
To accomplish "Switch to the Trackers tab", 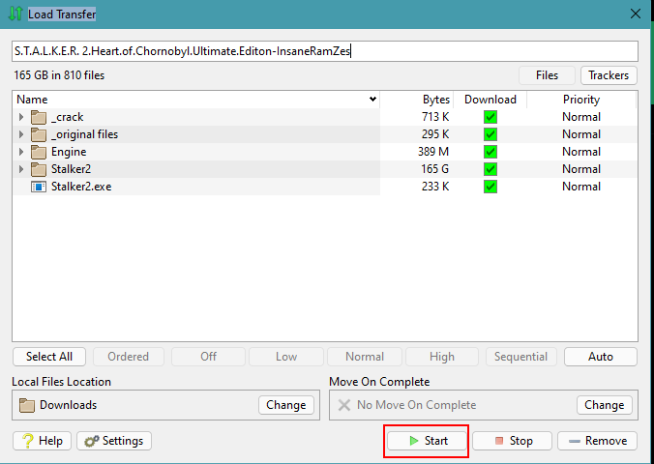I will click(609, 75).
